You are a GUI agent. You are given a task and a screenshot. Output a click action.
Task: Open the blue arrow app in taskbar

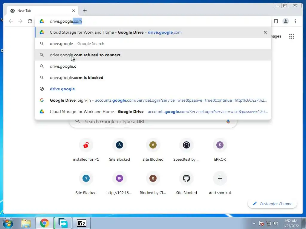pyautogui.click(x=63, y=223)
